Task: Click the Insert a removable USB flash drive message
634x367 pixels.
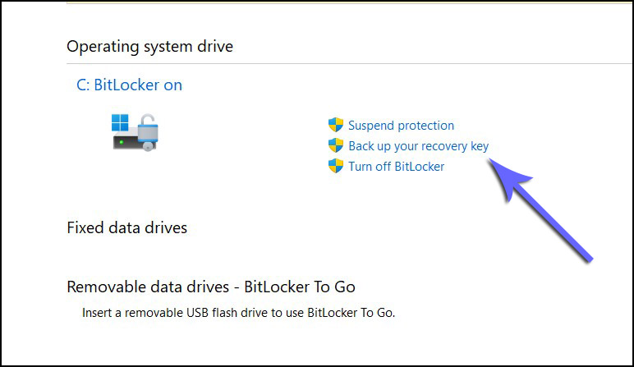Action: (x=238, y=313)
